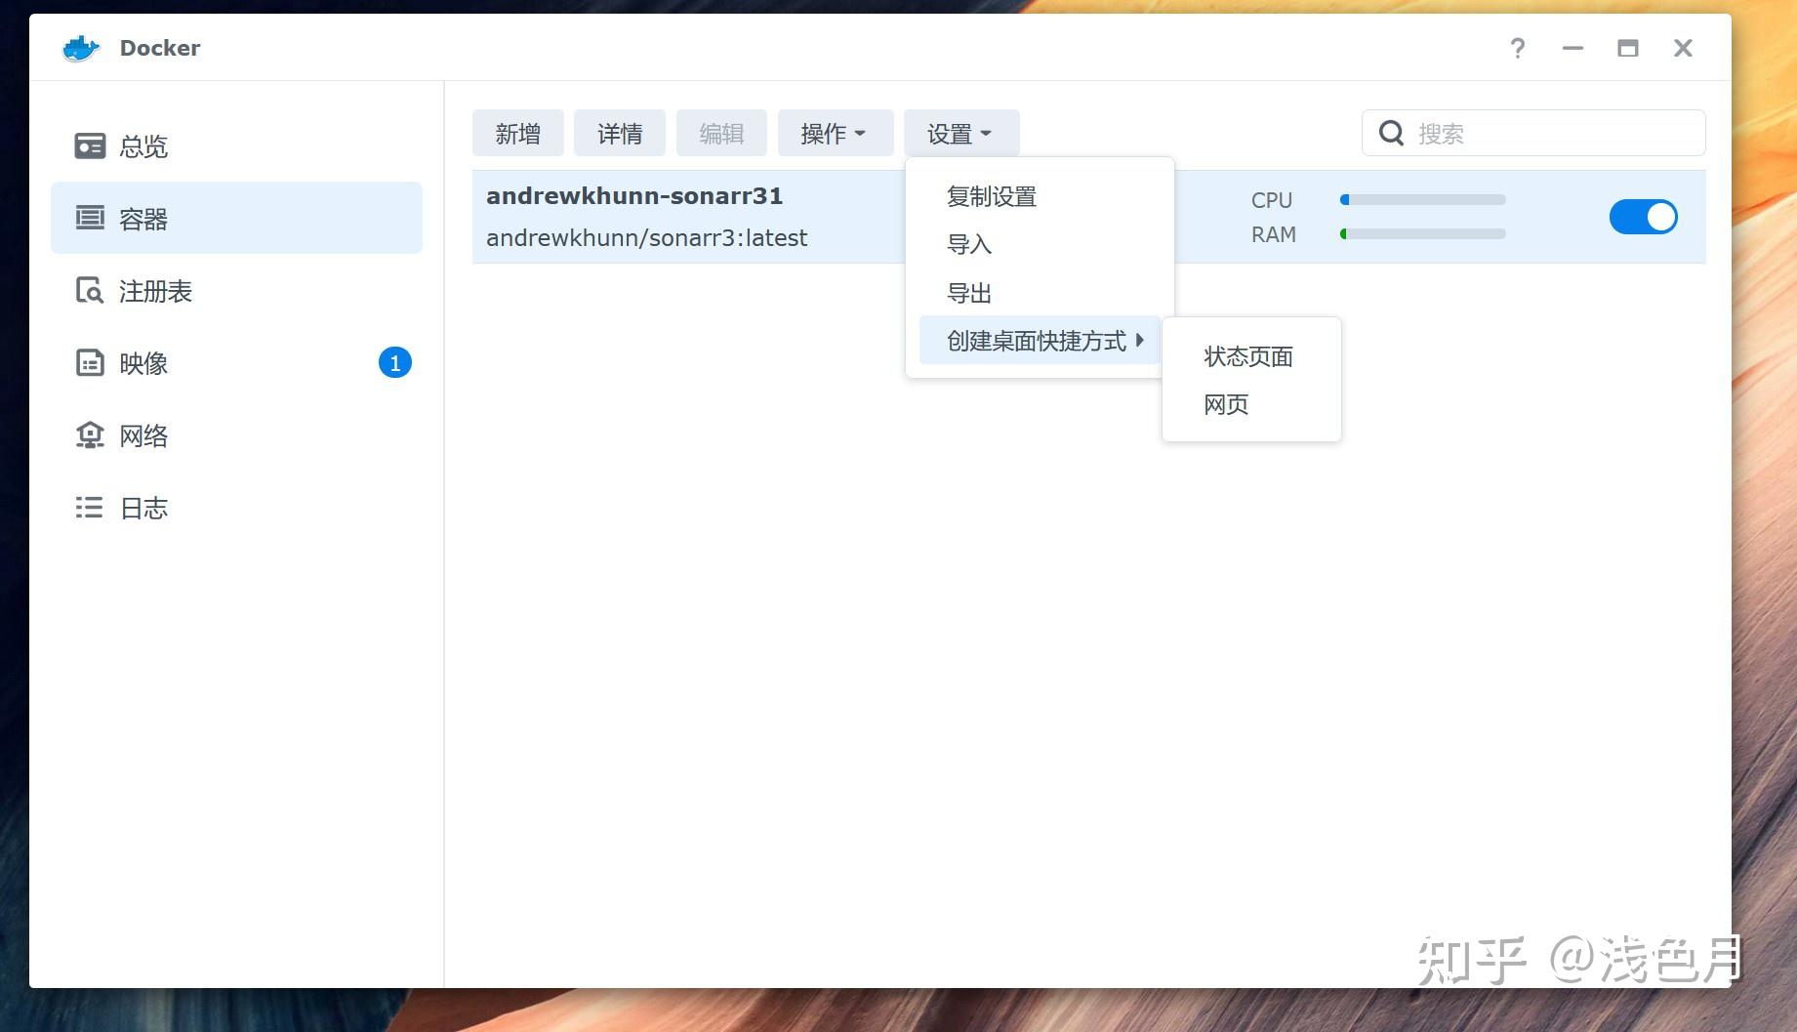This screenshot has height=1032, width=1797.
Task: Choose 状态页面 shortcut option
Action: click(1248, 356)
